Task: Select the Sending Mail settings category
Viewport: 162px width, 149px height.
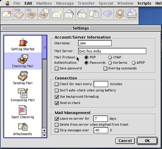Action: point(23,78)
